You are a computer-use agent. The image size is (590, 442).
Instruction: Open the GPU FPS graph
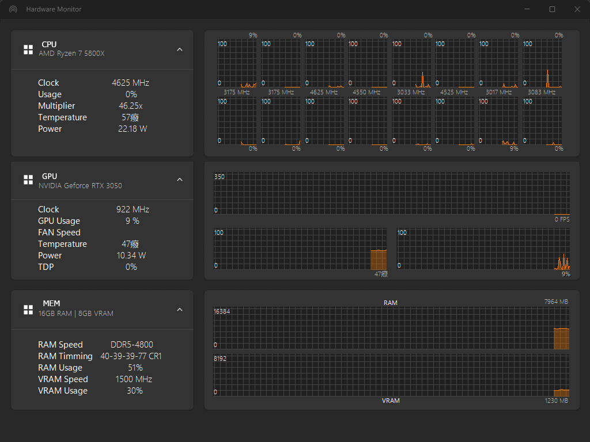[x=391, y=193]
